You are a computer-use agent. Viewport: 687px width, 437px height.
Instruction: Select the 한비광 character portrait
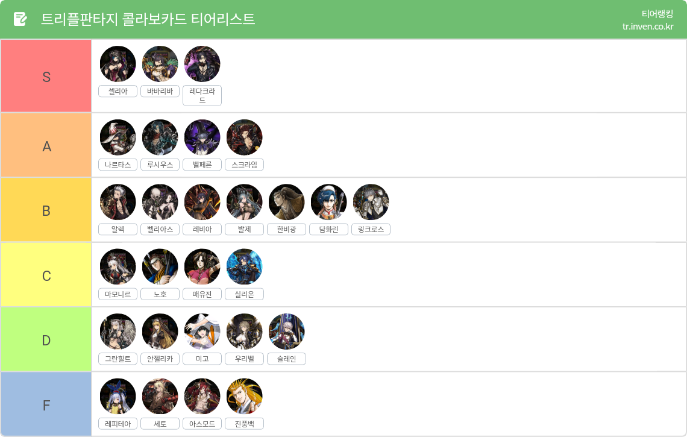click(286, 202)
